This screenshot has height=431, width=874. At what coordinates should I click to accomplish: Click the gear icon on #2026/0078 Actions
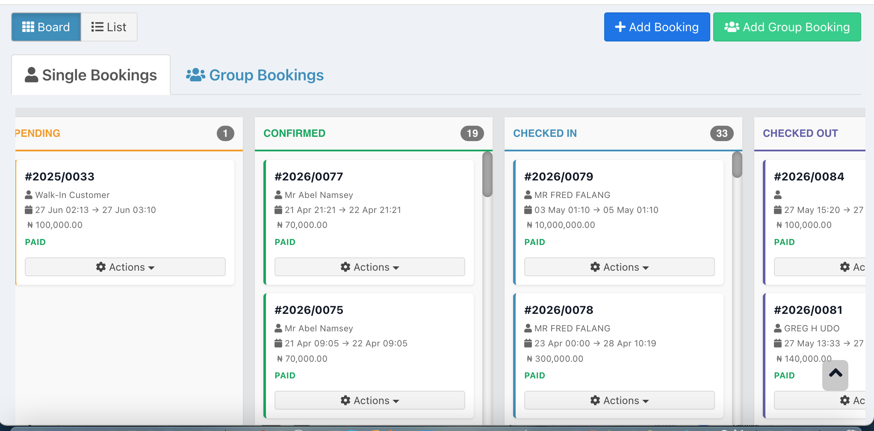tap(595, 400)
